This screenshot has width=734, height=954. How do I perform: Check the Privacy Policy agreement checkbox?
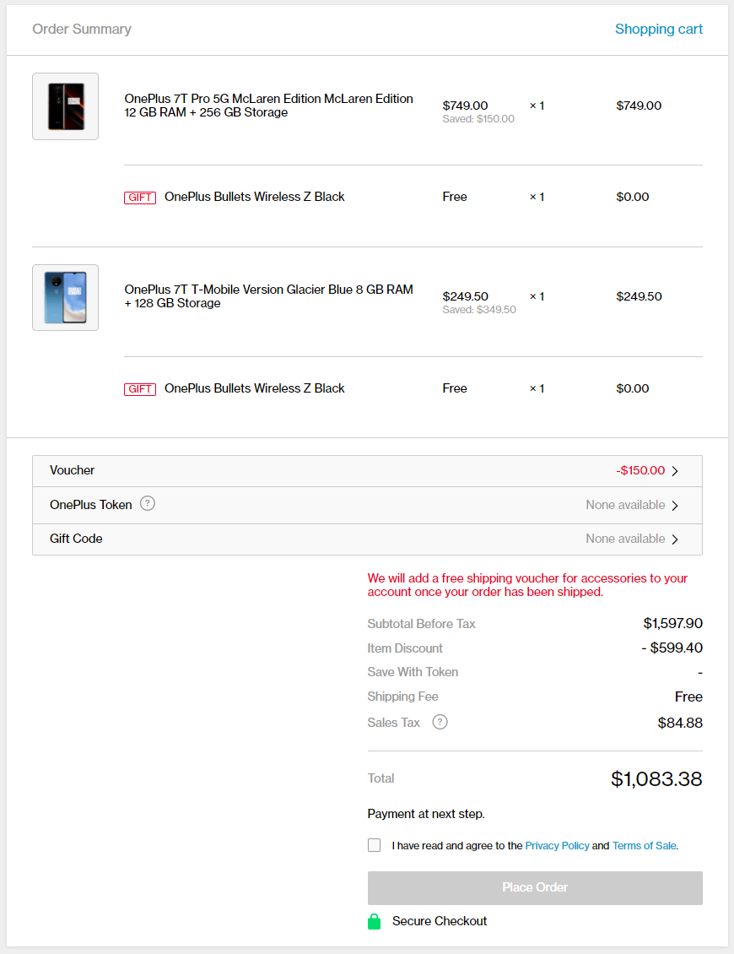point(374,844)
